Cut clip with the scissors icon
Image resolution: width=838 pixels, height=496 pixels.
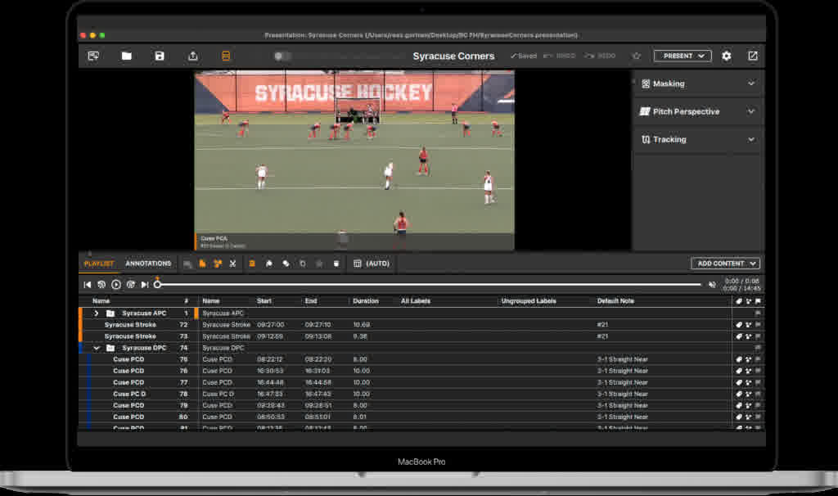click(x=232, y=264)
